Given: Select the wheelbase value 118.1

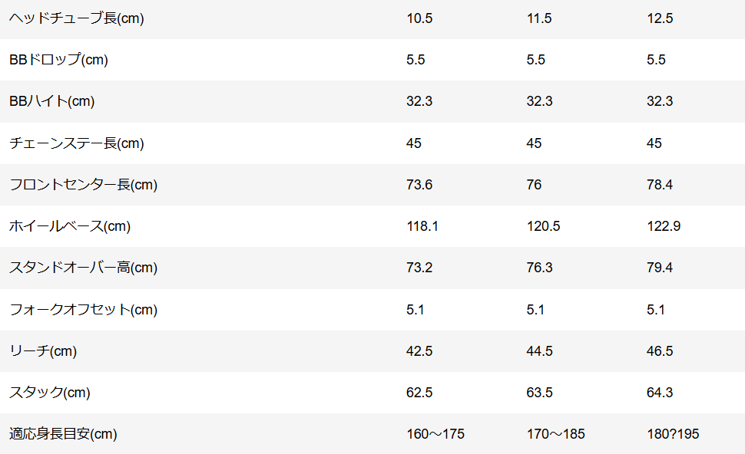Looking at the screenshot, I should click(x=422, y=226).
